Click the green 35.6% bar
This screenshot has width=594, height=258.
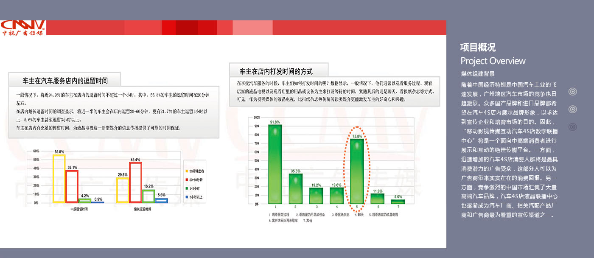pyautogui.click(x=296, y=188)
